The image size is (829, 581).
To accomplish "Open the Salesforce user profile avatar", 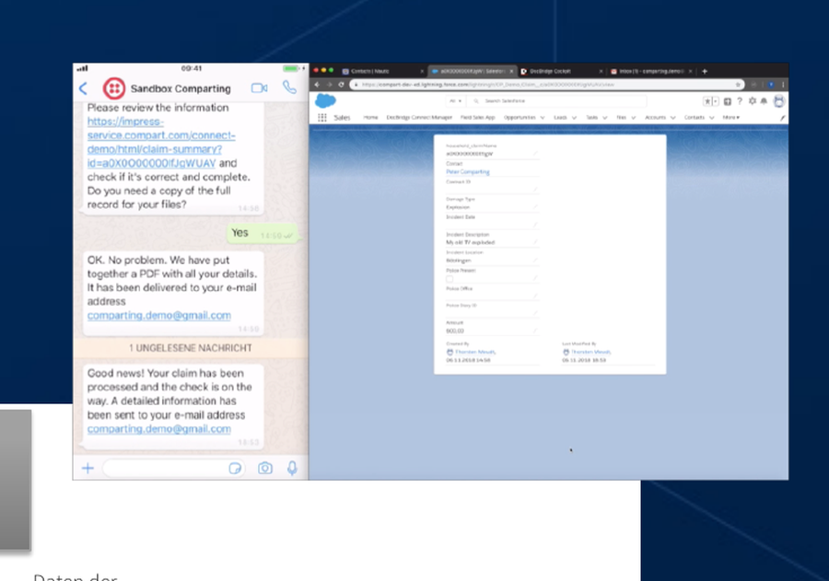I will (778, 101).
